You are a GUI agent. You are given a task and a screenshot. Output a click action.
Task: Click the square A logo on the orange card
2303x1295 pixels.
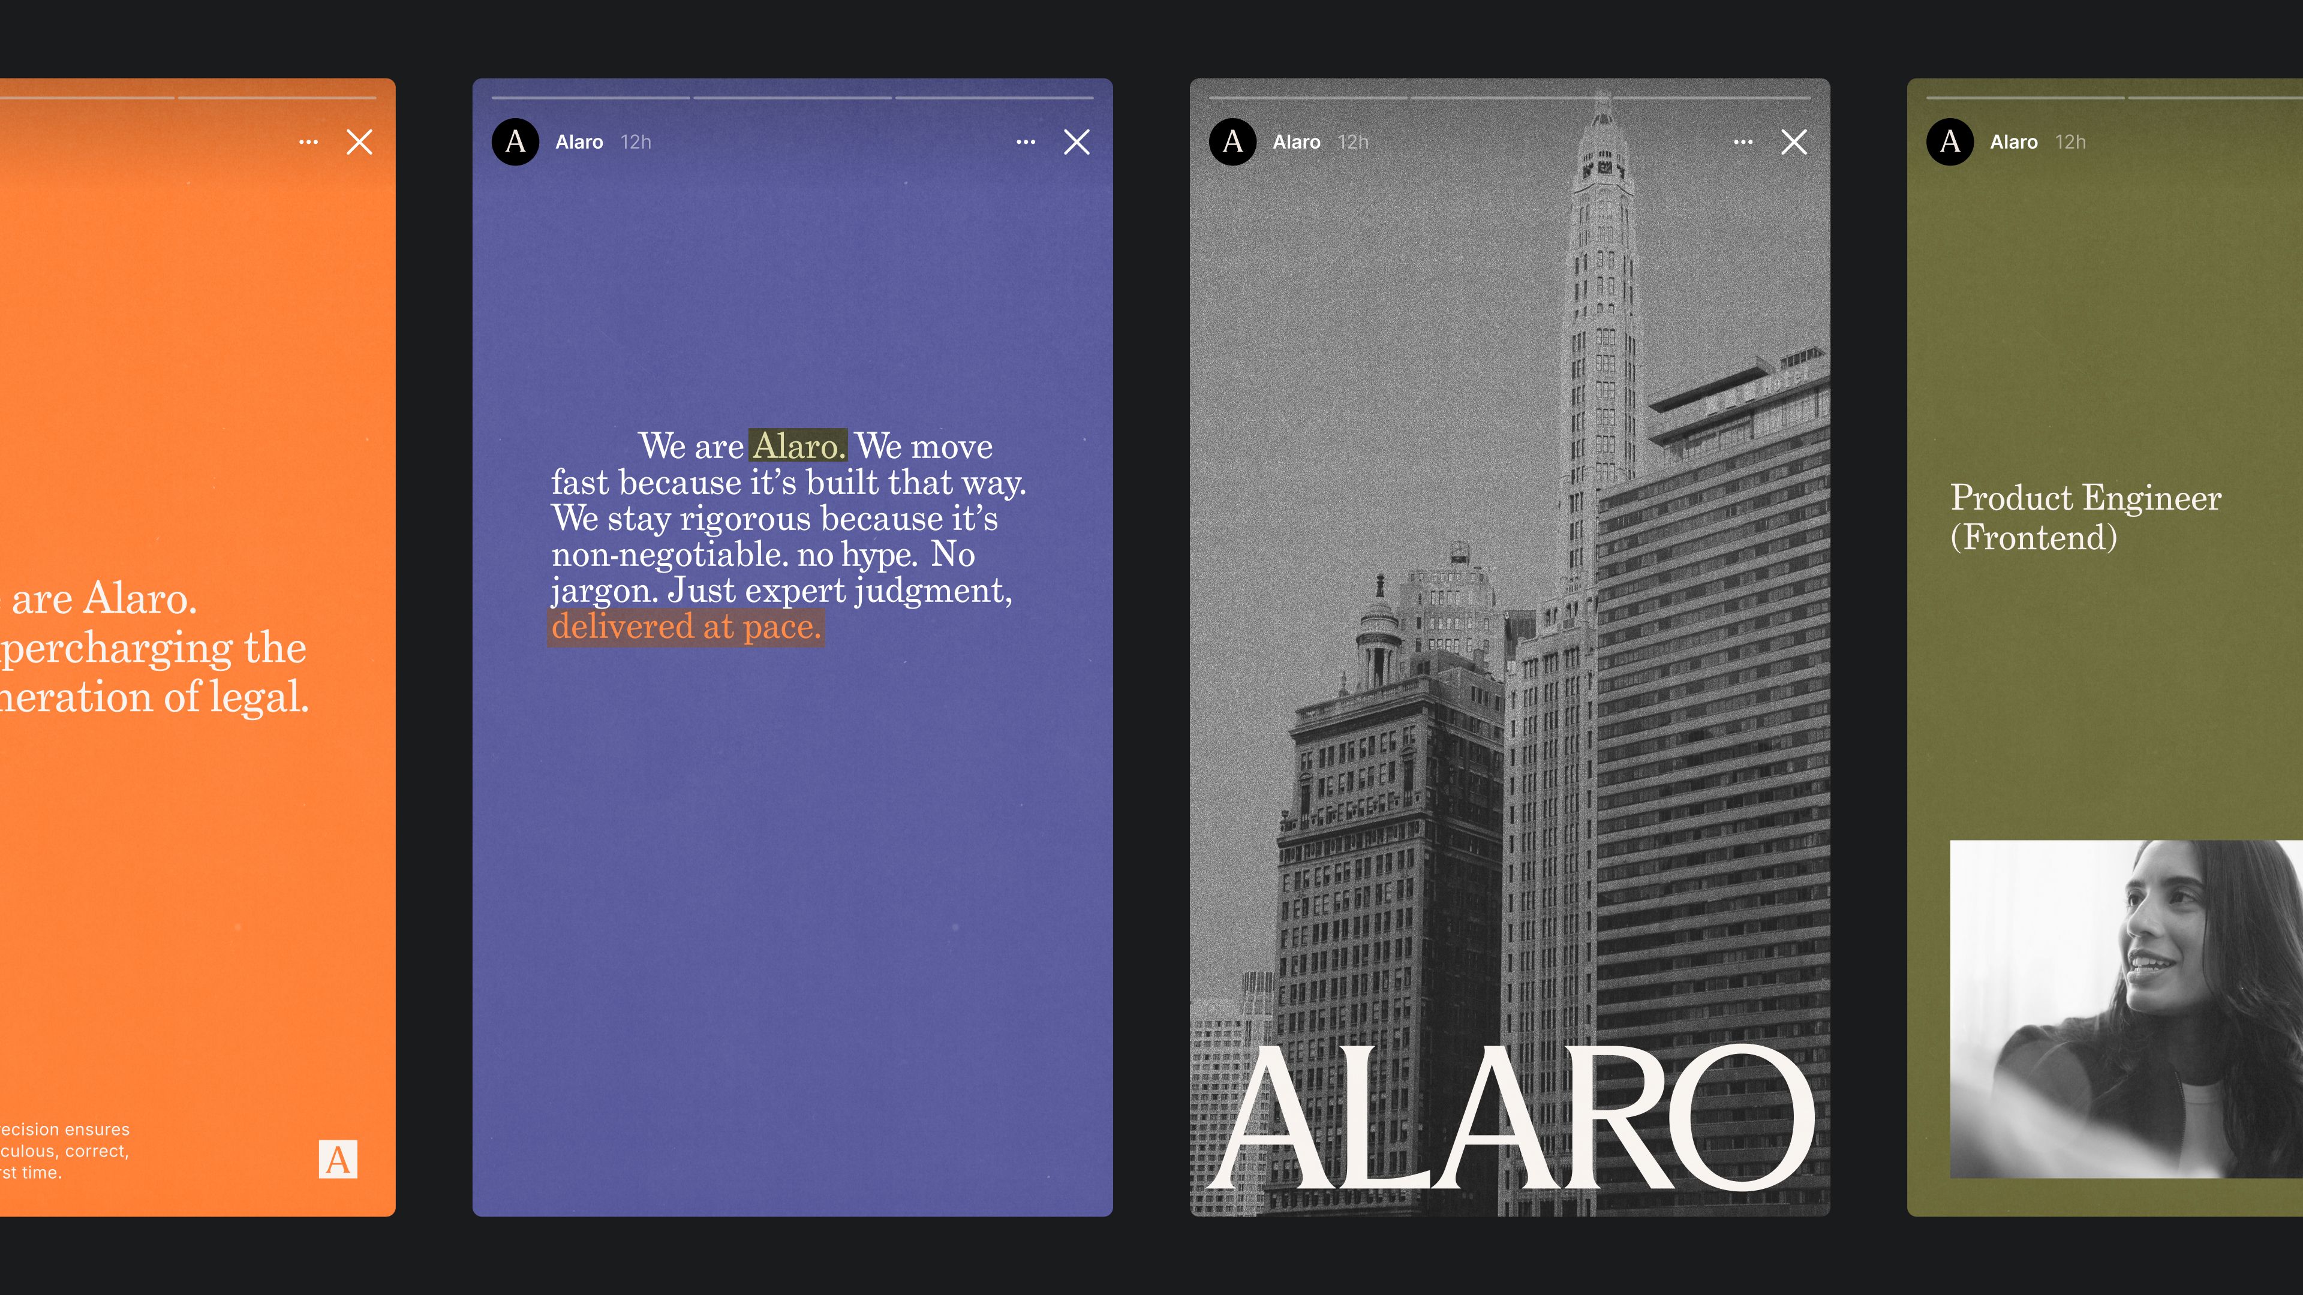click(x=338, y=1159)
